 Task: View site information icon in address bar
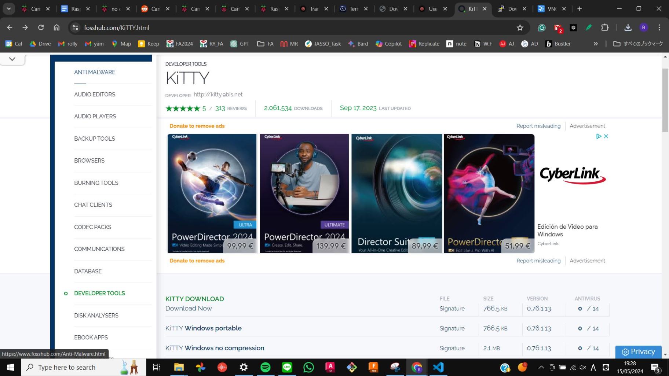(x=75, y=27)
